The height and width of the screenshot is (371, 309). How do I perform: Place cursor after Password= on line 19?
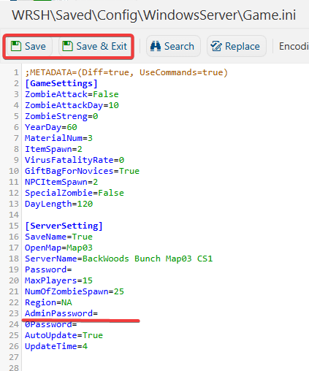[72, 269]
